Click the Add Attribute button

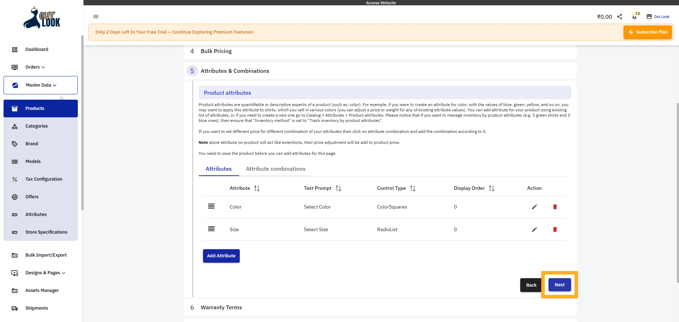(x=221, y=256)
